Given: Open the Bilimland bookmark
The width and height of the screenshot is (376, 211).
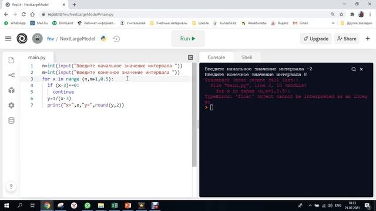Looking at the screenshot, I should [63, 23].
